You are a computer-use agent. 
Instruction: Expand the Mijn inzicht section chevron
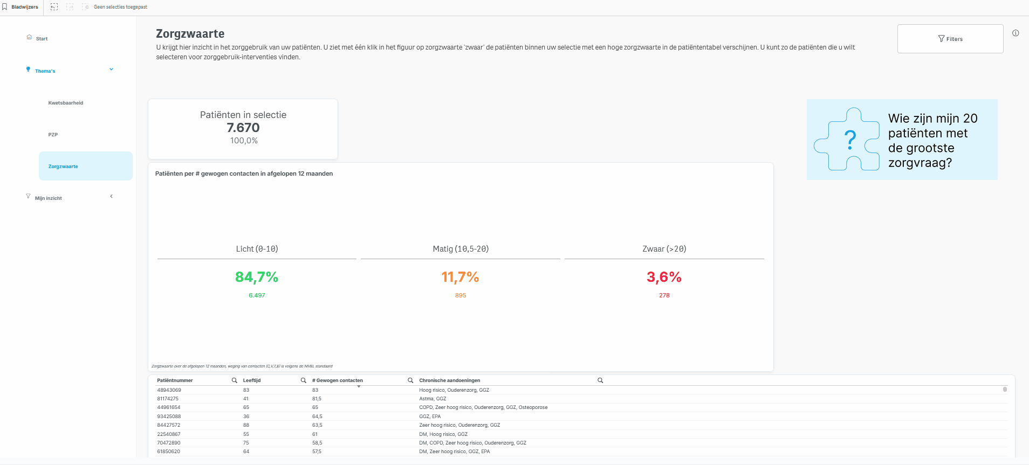click(x=112, y=197)
